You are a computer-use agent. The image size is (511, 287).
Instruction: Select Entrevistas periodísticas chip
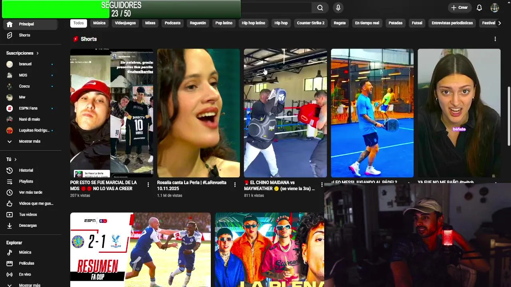(452, 23)
